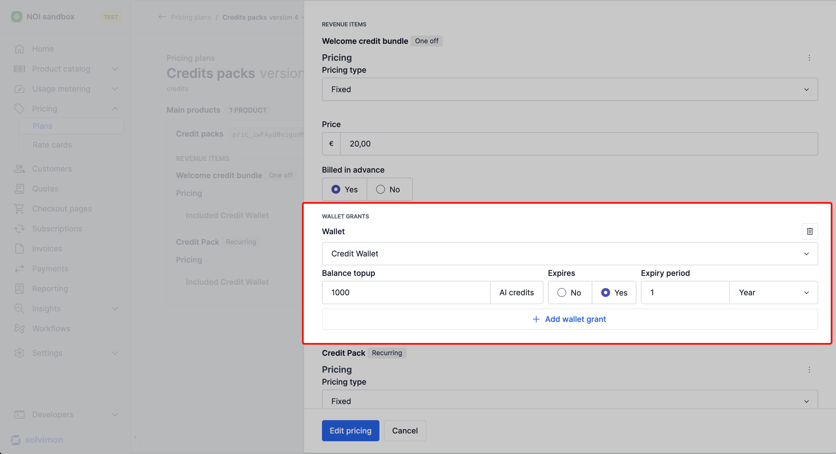The height and width of the screenshot is (454, 836).
Task: Go to Workflows in sidebar
Action: coord(51,328)
